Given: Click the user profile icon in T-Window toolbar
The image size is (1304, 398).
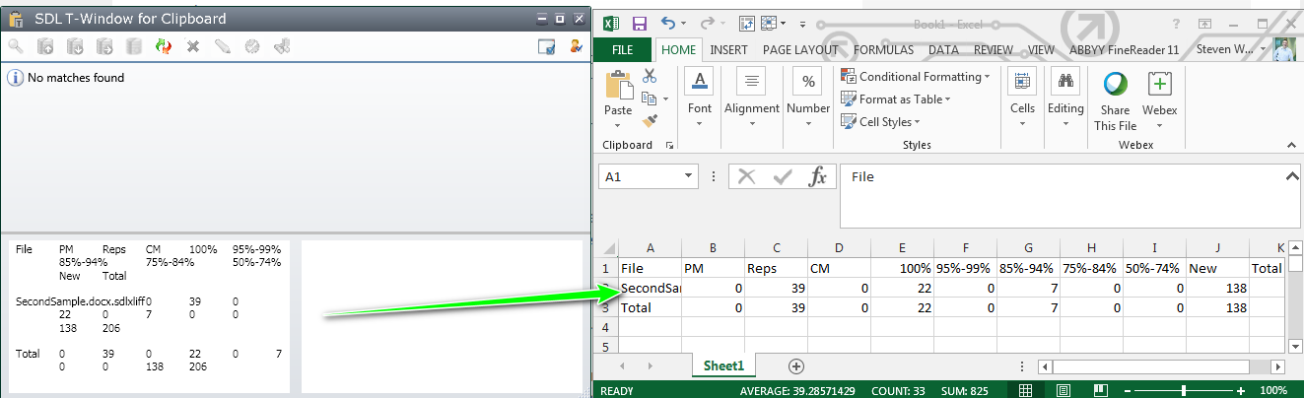Looking at the screenshot, I should click(576, 46).
